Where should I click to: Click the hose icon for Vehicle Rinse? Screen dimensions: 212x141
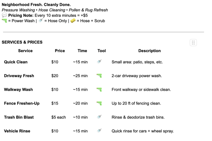(x=99, y=131)
